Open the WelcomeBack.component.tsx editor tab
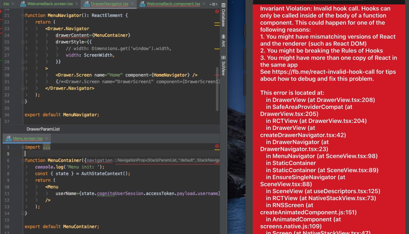This screenshot has height=234, width=409. click(x=173, y=4)
